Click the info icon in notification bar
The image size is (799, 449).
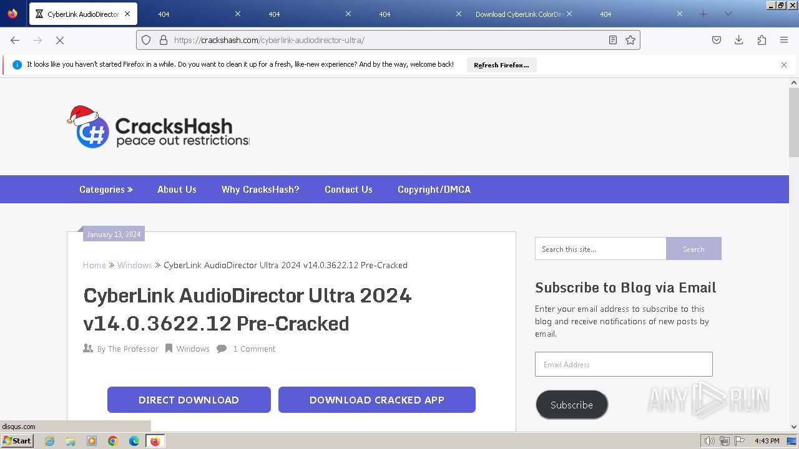pyautogui.click(x=17, y=65)
